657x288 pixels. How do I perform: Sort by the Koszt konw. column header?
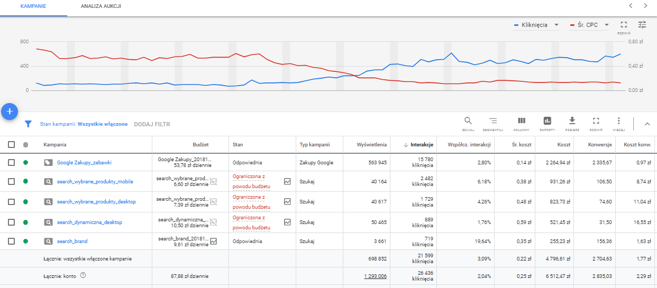tap(637, 145)
